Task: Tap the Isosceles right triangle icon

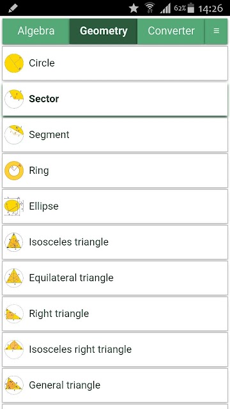Action: point(14,350)
